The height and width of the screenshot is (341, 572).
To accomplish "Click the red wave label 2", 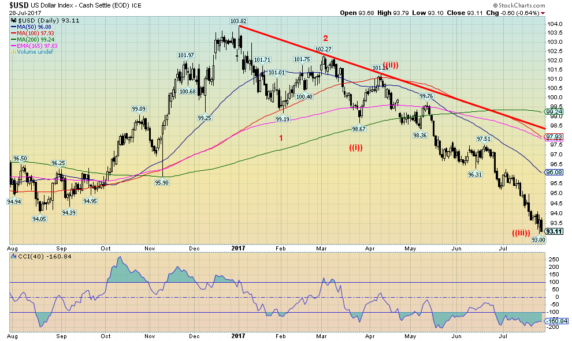I will click(x=325, y=38).
